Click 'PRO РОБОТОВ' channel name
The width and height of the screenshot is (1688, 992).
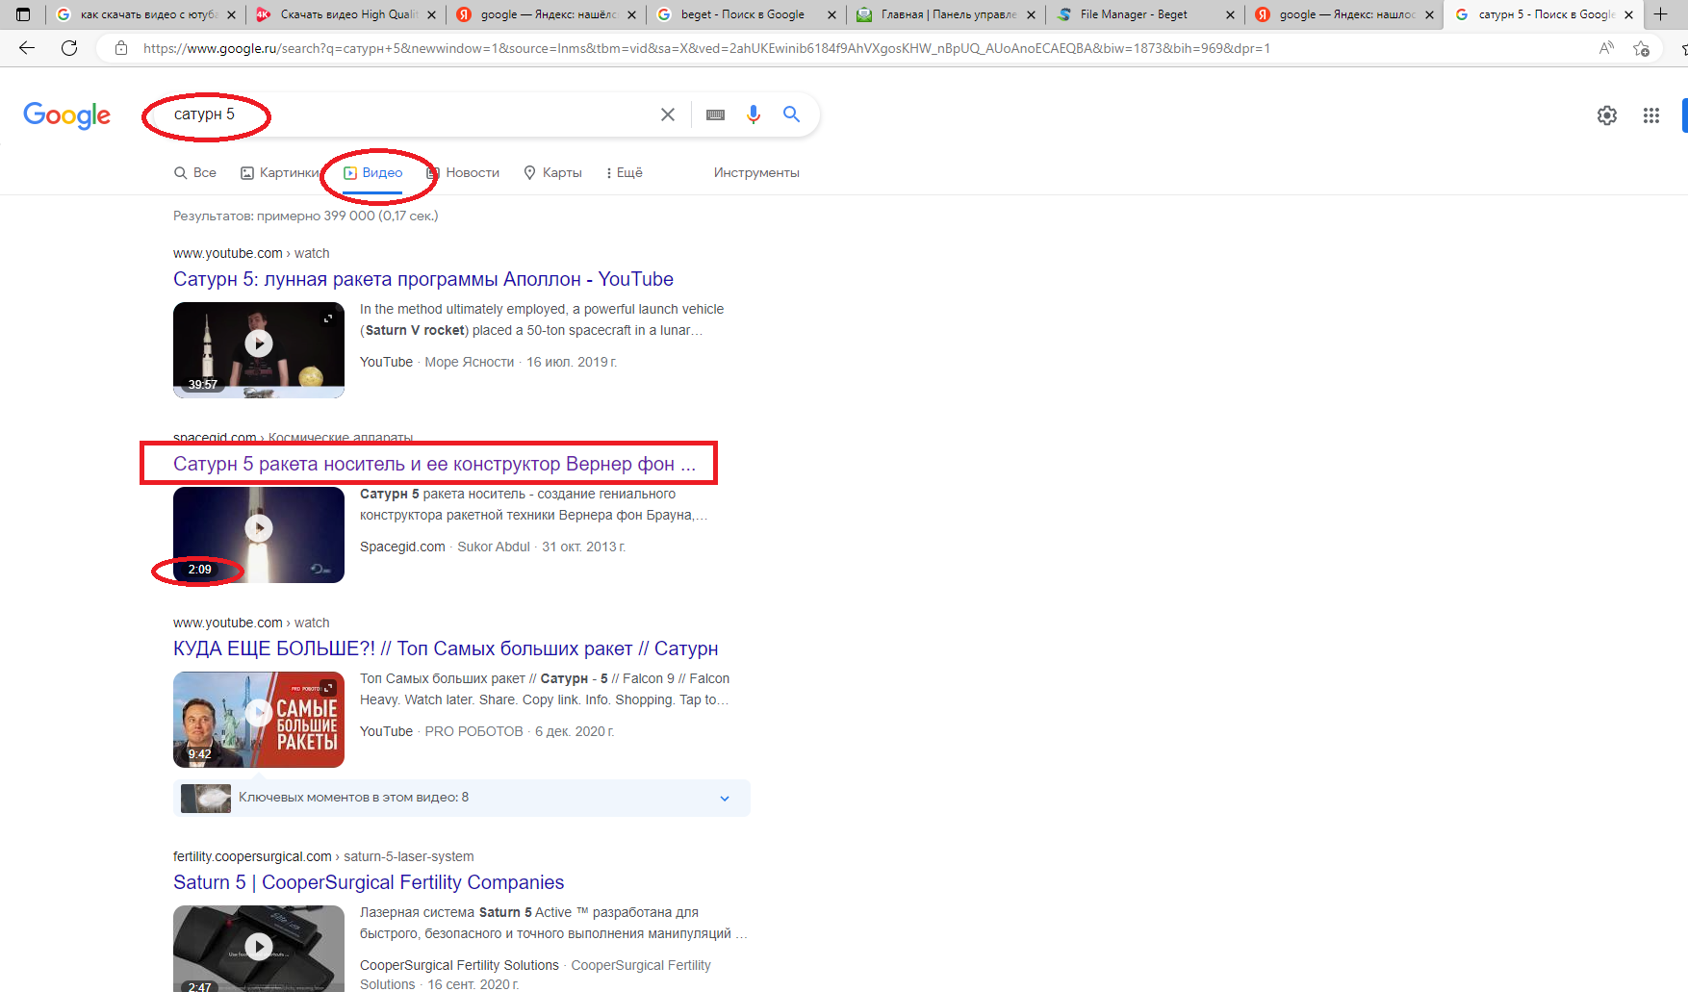coord(474,731)
